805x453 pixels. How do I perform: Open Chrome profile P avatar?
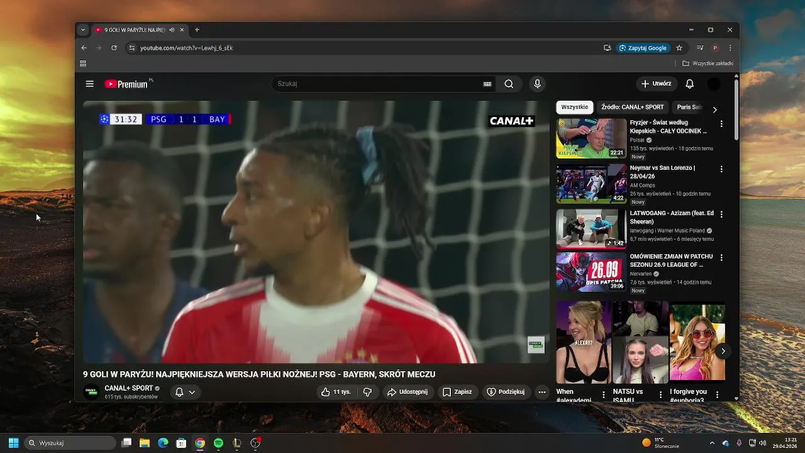pos(715,48)
